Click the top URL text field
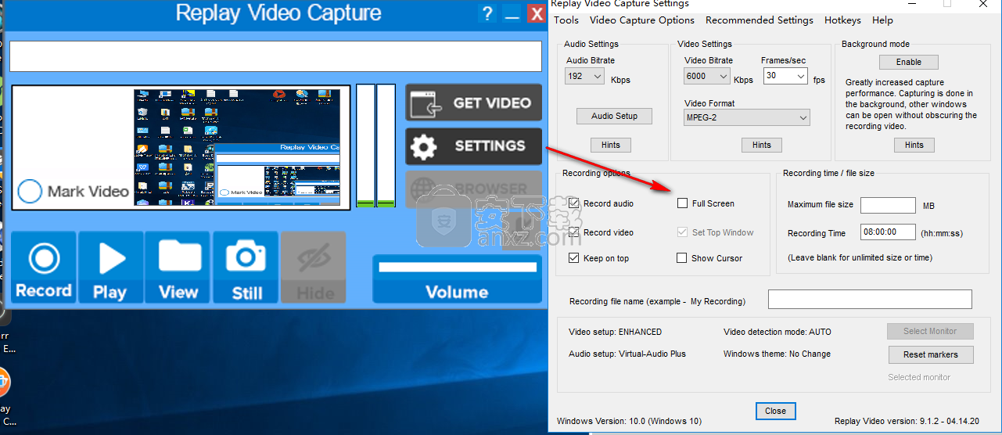This screenshot has height=435, width=1002. coord(275,56)
